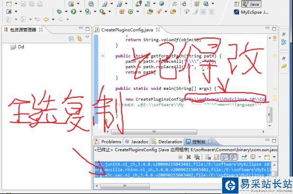Click the yellow Back navigation arrow
Screen dimensions: 293x194
point(46,19)
